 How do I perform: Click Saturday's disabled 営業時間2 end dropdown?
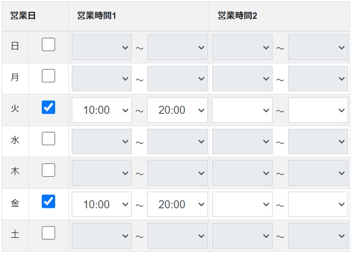tap(318, 236)
